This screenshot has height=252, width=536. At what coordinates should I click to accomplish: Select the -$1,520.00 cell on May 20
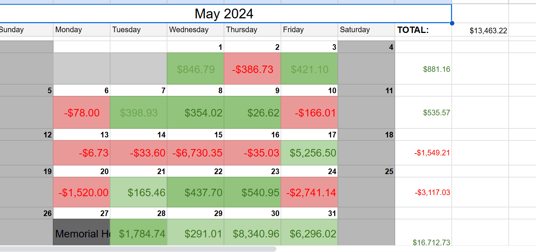tap(82, 192)
